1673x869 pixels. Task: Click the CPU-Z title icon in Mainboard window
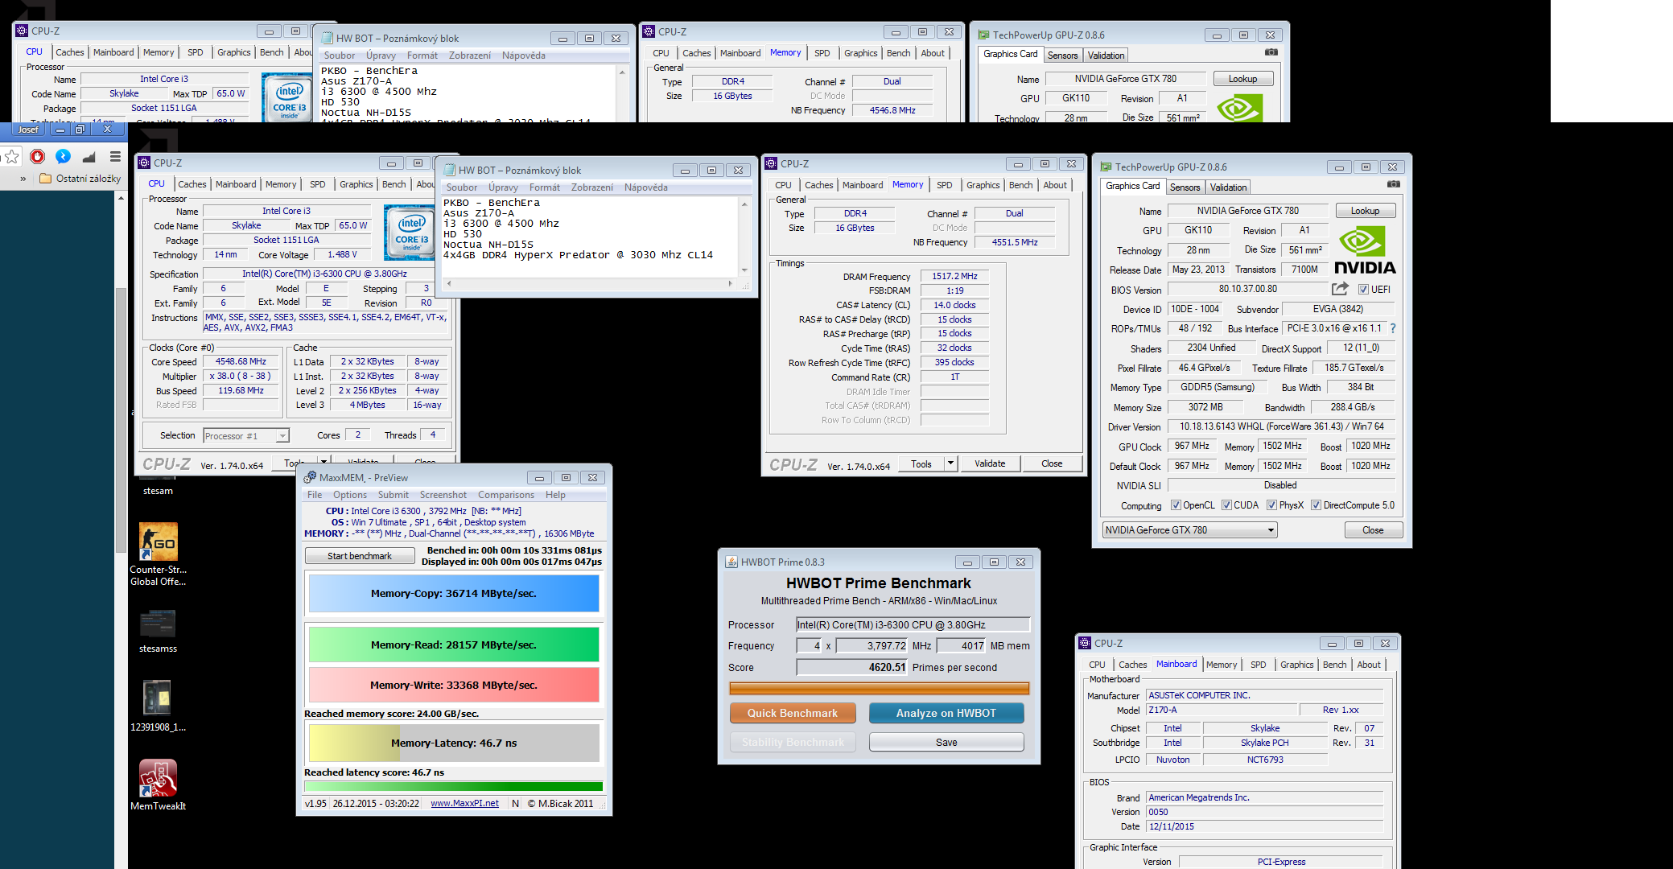click(1086, 643)
